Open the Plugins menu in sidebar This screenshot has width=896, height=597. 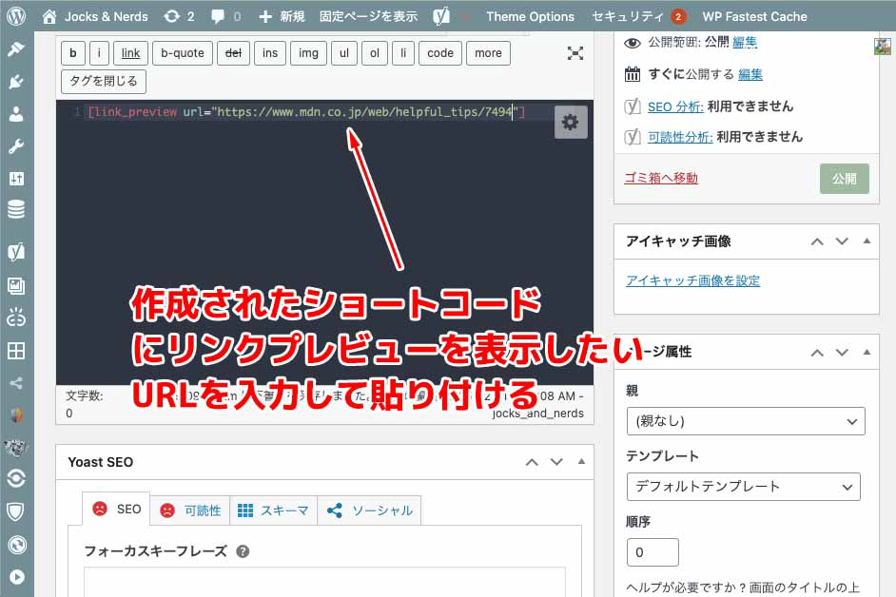point(15,82)
